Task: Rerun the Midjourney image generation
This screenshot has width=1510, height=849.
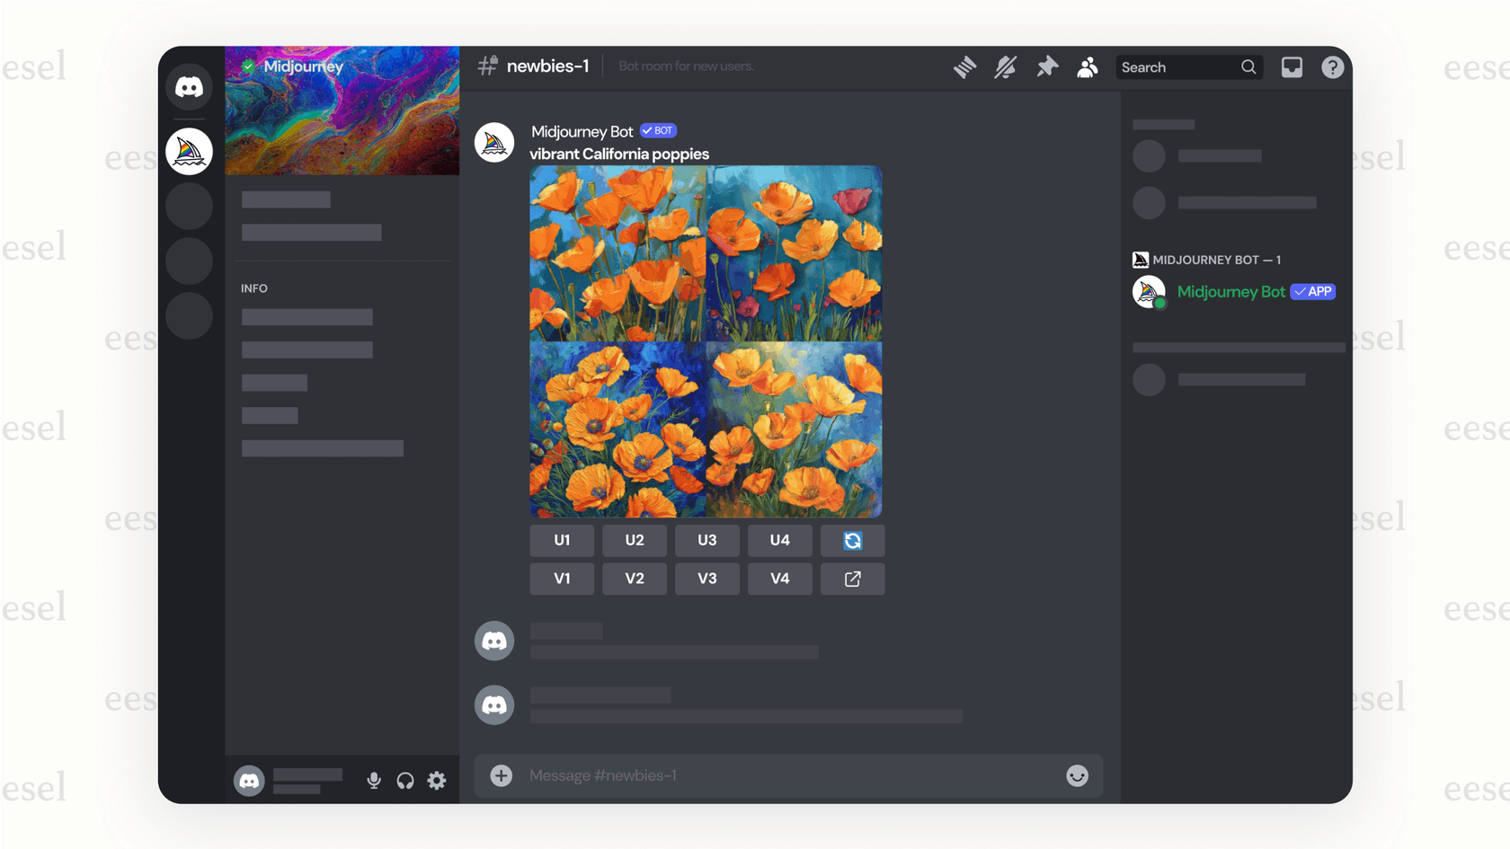Action: click(x=851, y=540)
